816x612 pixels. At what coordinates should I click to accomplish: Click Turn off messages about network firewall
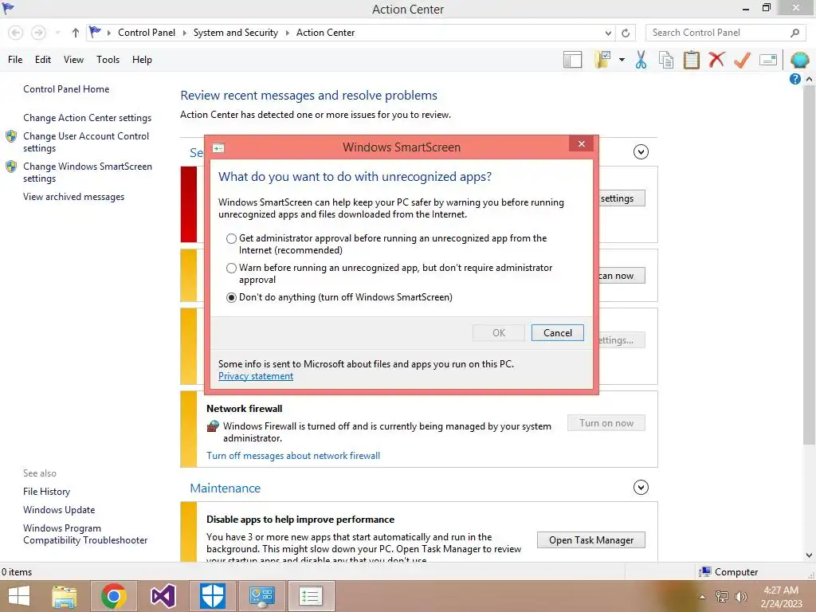(293, 456)
